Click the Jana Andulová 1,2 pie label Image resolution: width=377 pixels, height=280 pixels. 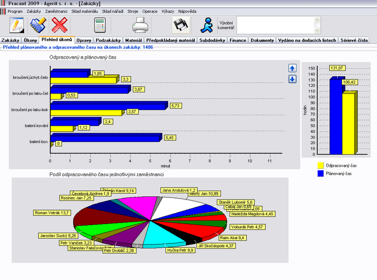179,190
